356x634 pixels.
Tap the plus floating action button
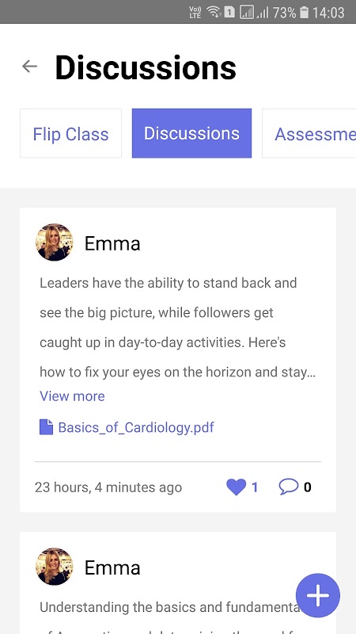(x=318, y=595)
